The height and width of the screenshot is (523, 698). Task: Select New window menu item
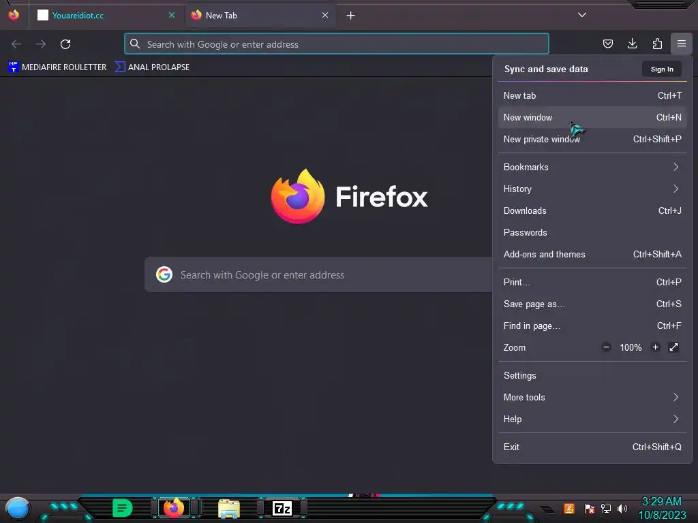coord(592,117)
